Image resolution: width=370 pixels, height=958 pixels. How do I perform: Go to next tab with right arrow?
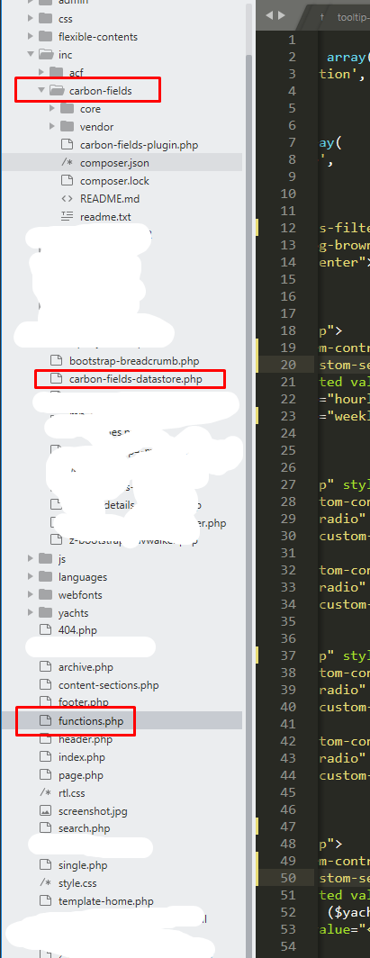[281, 15]
